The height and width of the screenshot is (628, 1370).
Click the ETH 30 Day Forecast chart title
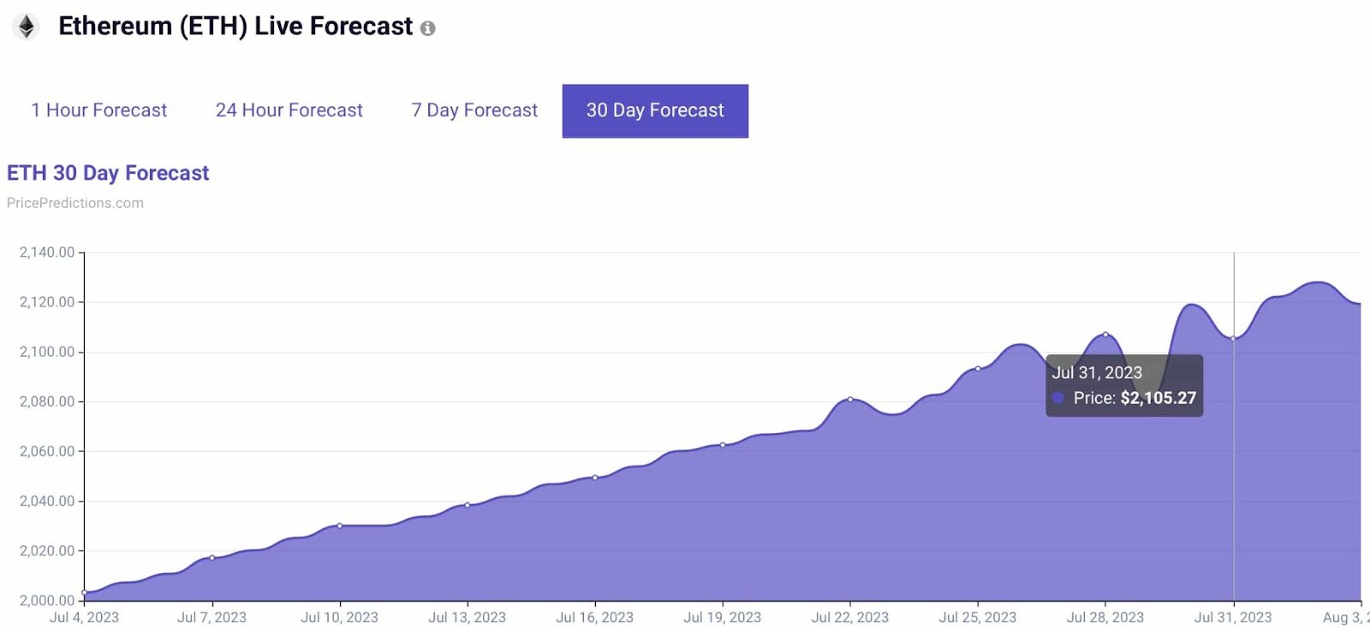(108, 173)
